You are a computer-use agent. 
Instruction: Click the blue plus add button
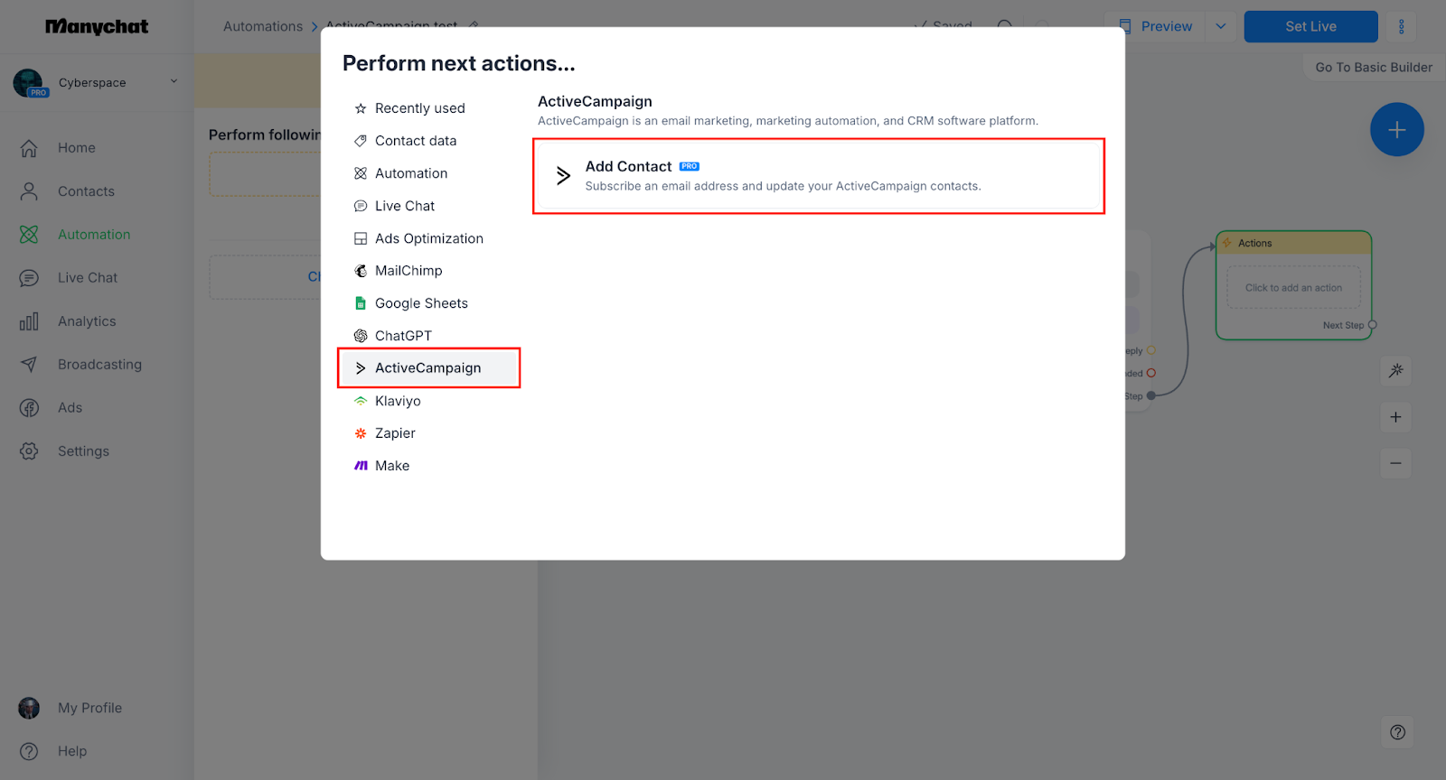pos(1396,130)
